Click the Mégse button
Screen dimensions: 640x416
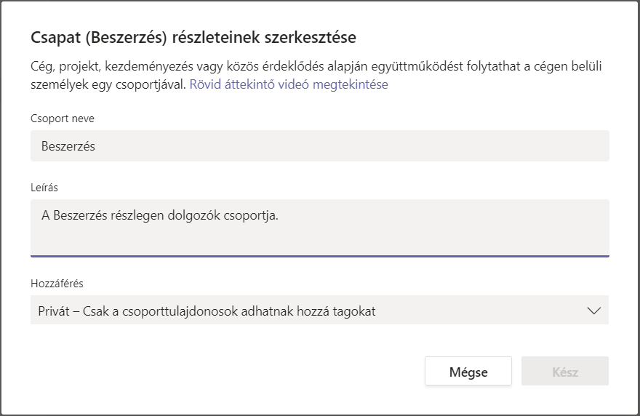pos(468,372)
